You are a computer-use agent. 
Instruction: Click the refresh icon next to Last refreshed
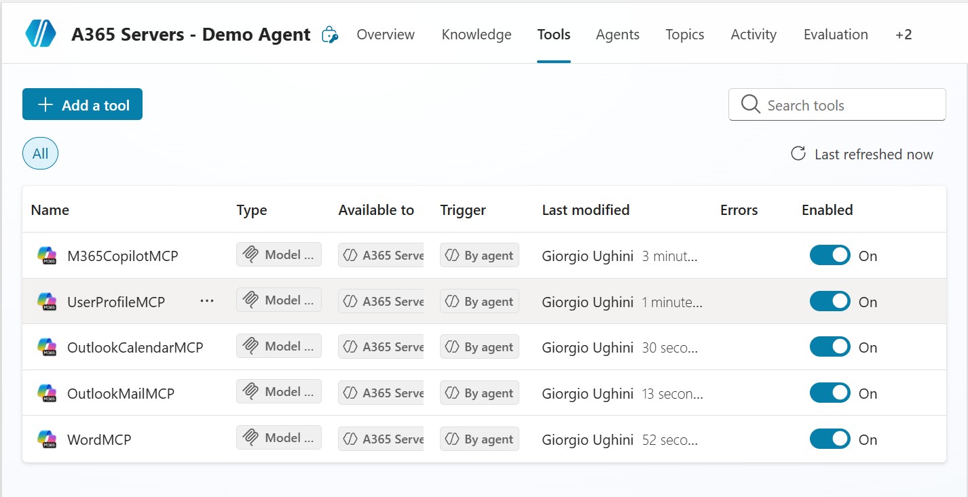pos(798,154)
